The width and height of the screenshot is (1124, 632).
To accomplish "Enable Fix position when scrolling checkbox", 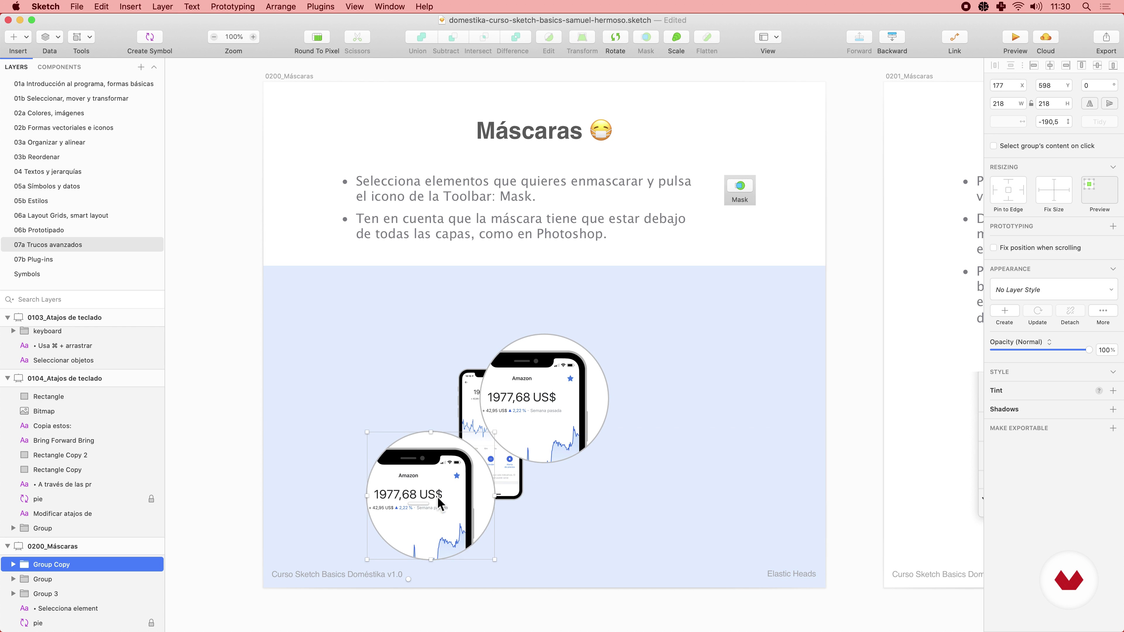I will pos(993,248).
